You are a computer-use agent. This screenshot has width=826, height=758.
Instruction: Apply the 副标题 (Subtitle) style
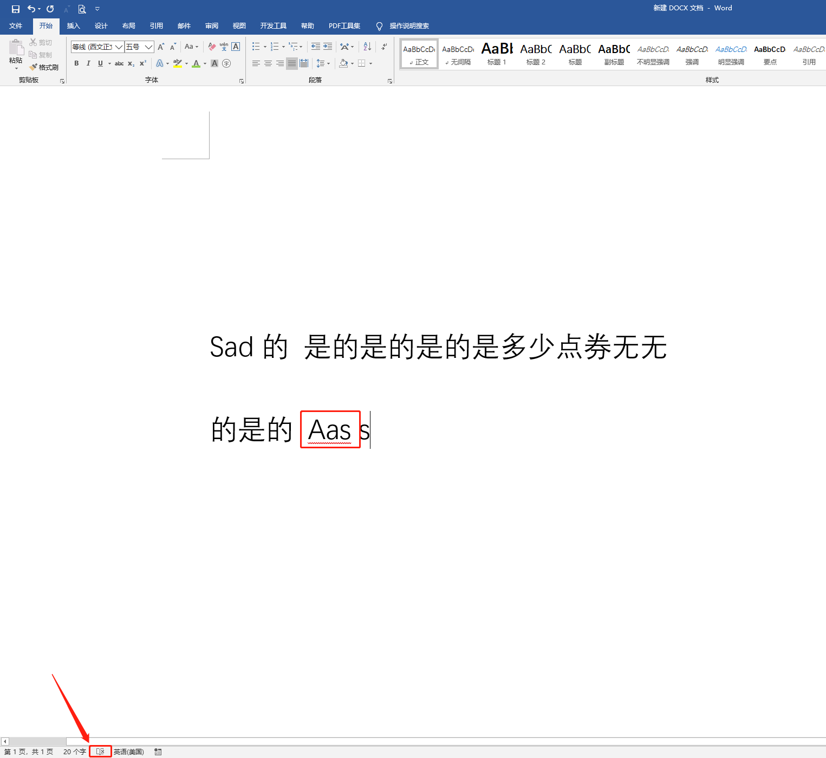pos(614,54)
